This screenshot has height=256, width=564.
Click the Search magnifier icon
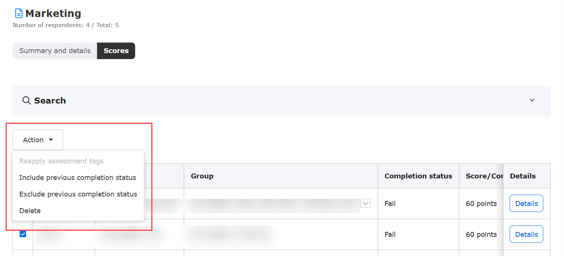[26, 101]
